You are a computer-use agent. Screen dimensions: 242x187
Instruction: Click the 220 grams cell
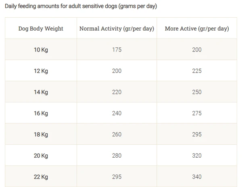click(117, 92)
